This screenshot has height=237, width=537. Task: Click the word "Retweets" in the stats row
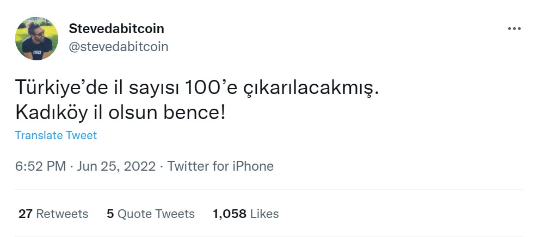(x=62, y=214)
